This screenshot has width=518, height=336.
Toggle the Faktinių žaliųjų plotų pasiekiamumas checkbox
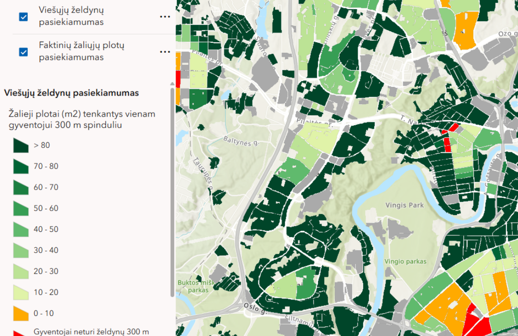click(23, 52)
